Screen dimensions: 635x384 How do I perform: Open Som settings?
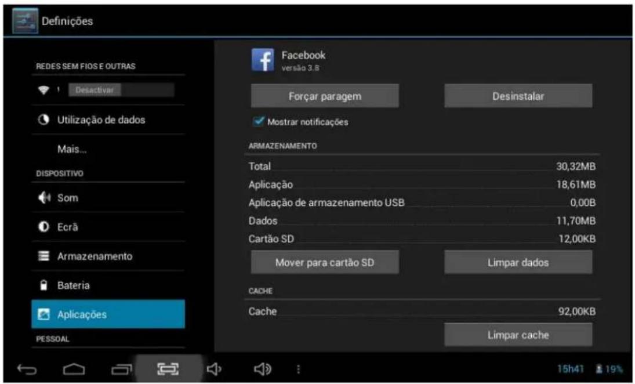pos(108,198)
